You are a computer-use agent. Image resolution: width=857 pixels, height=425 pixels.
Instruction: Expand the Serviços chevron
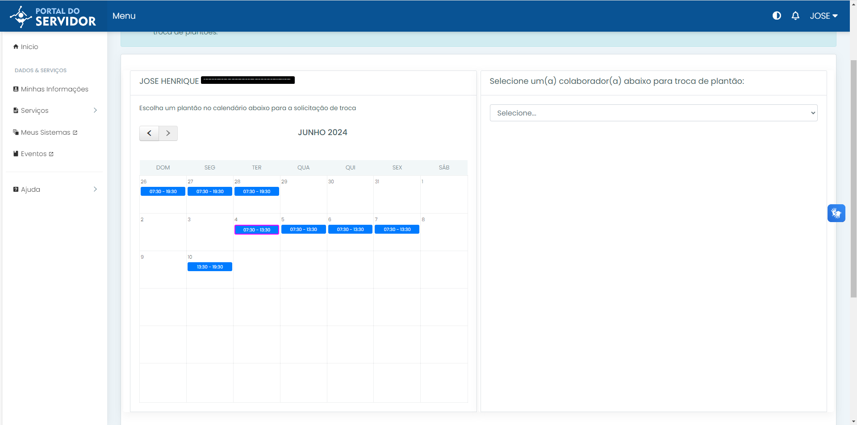pos(95,110)
